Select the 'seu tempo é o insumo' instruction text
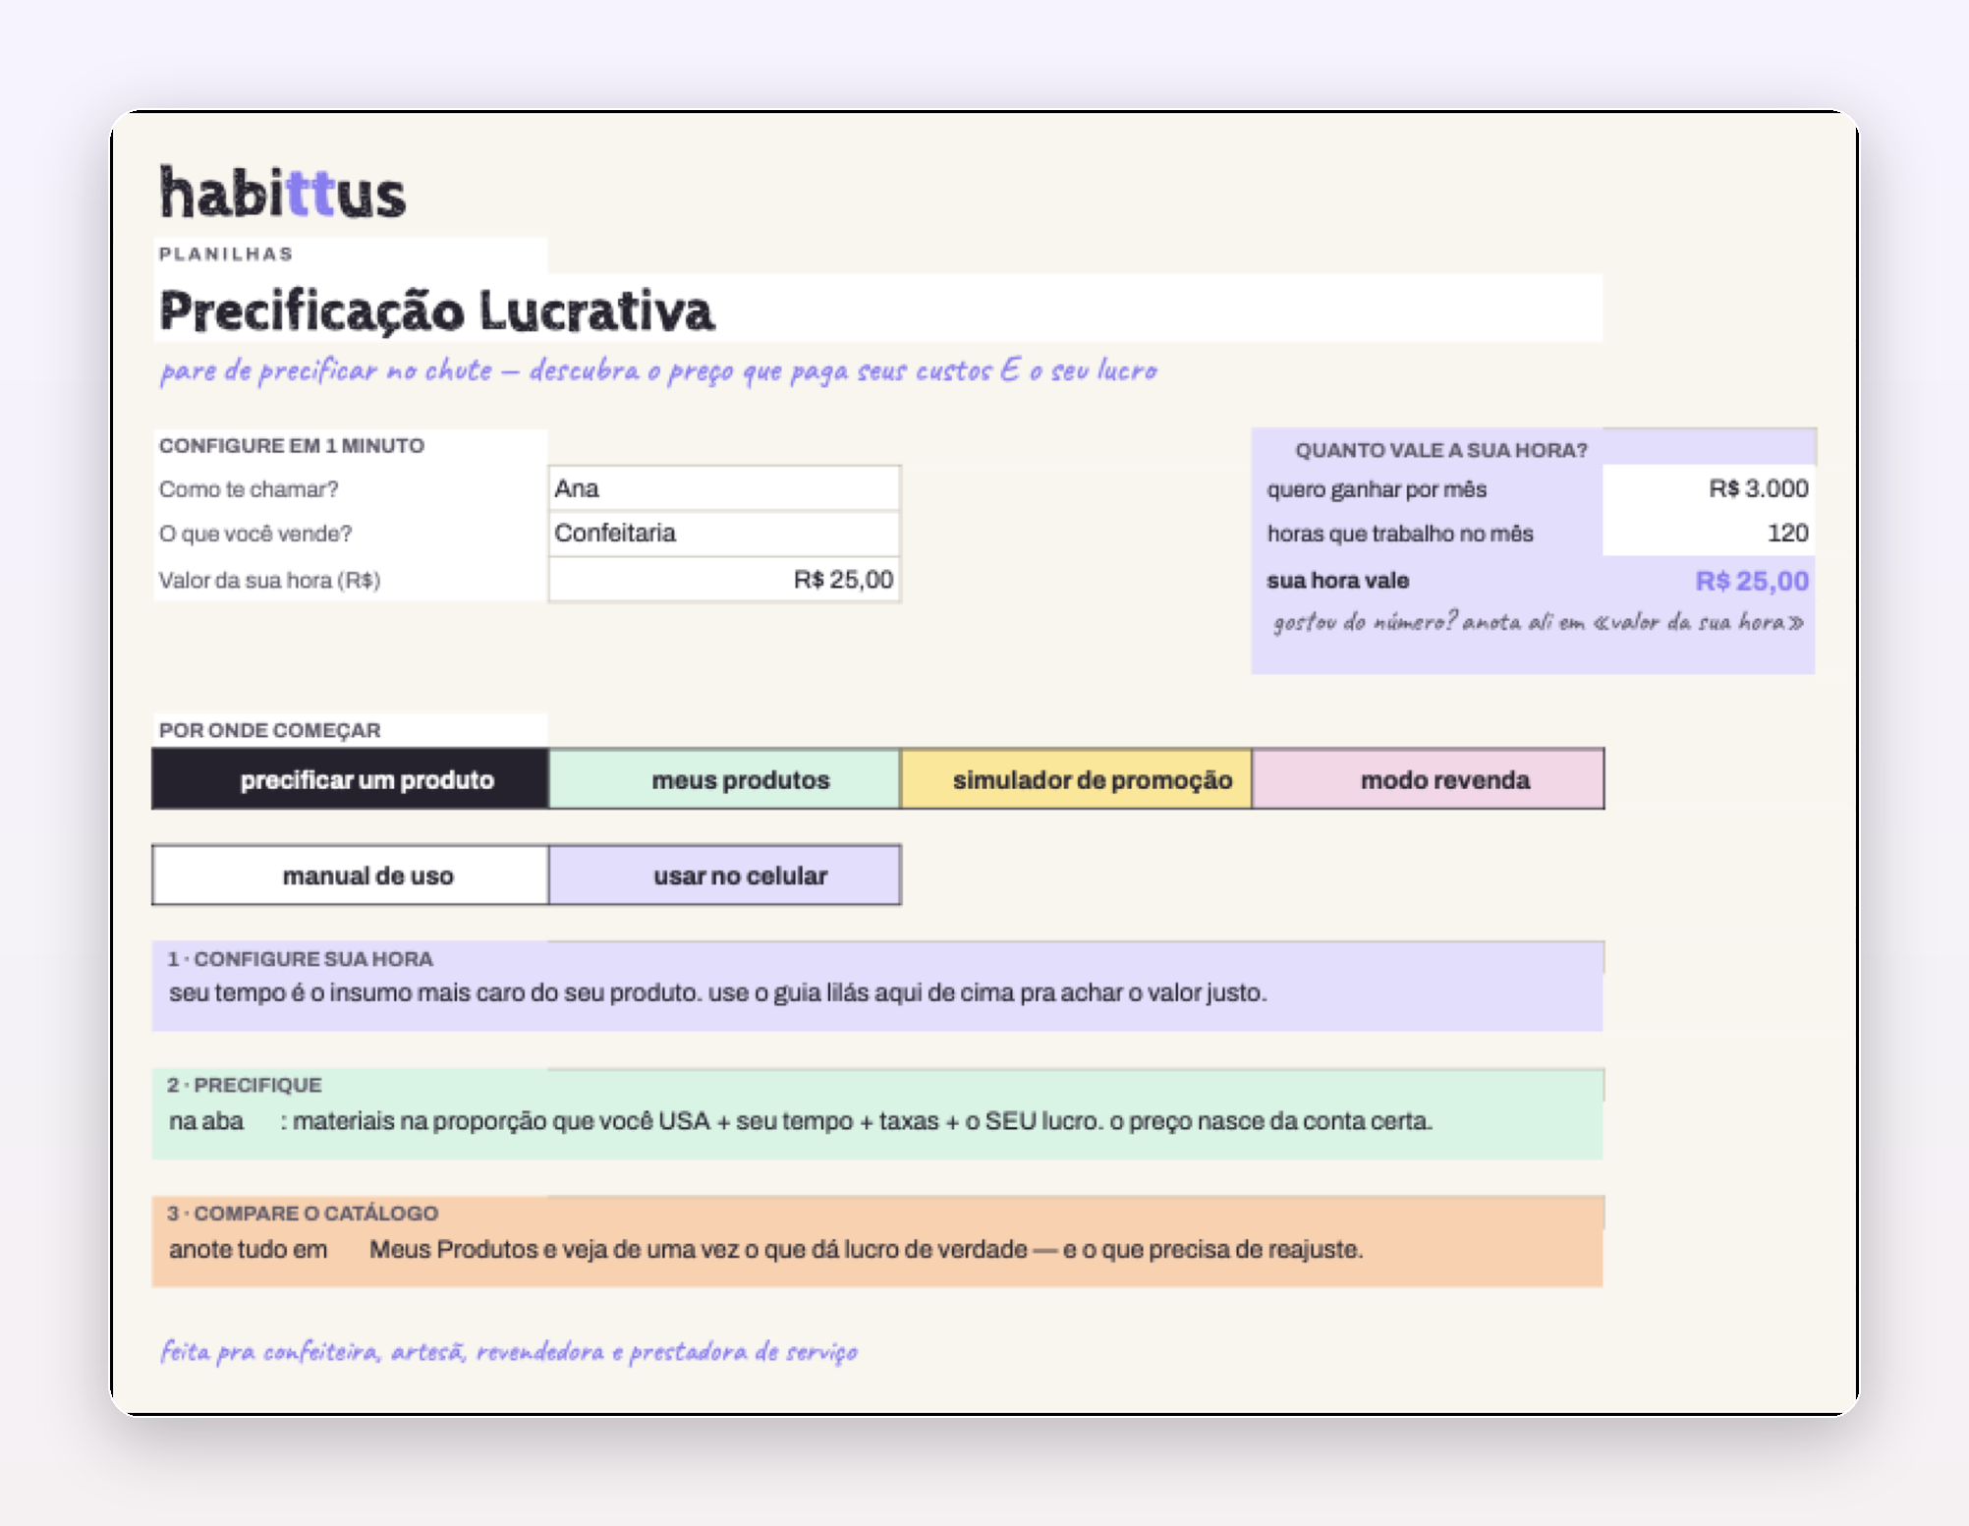Viewport: 1969px width, 1526px height. pos(718,992)
